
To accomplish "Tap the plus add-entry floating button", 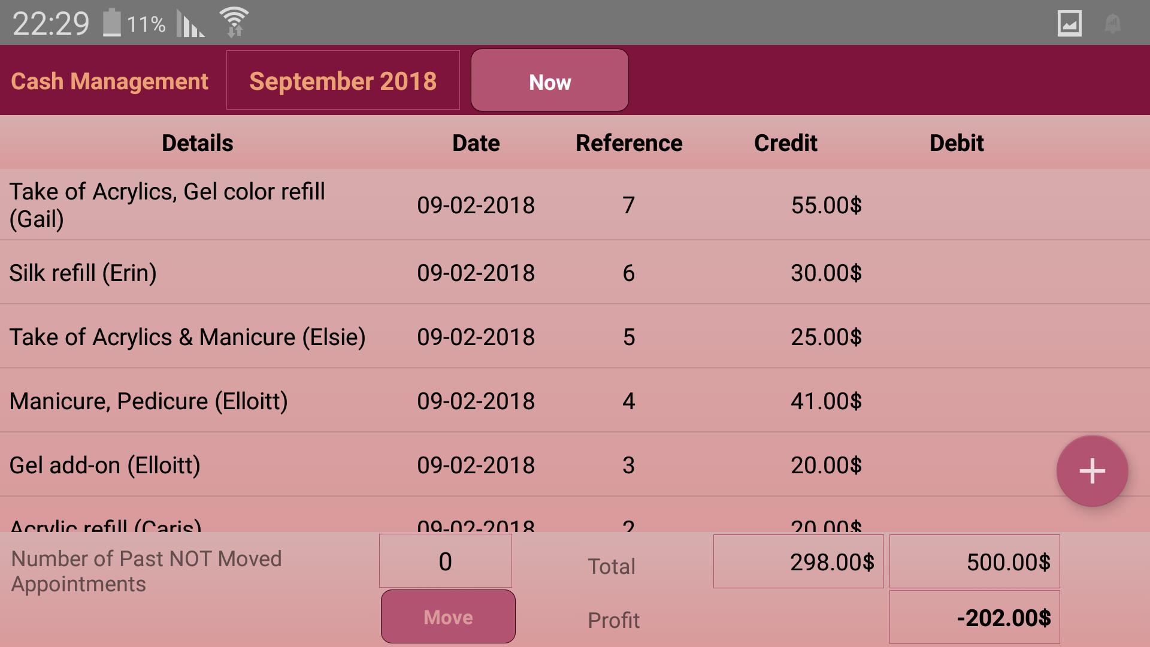I will (x=1092, y=471).
